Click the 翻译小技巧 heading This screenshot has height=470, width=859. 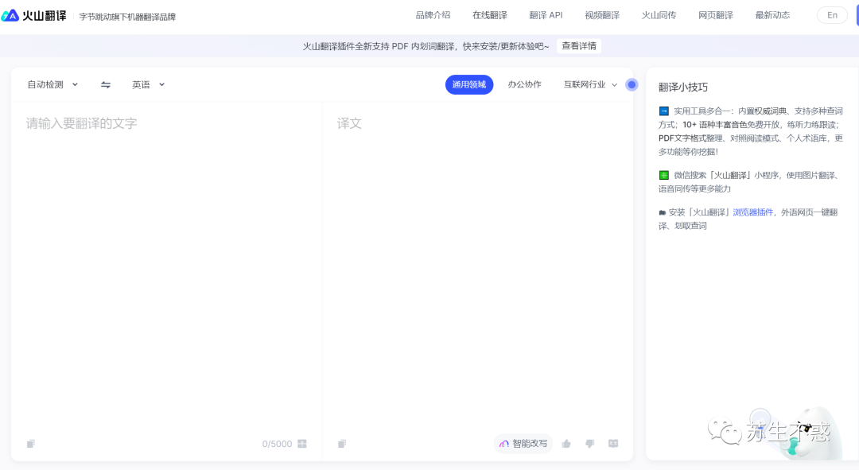coord(683,87)
